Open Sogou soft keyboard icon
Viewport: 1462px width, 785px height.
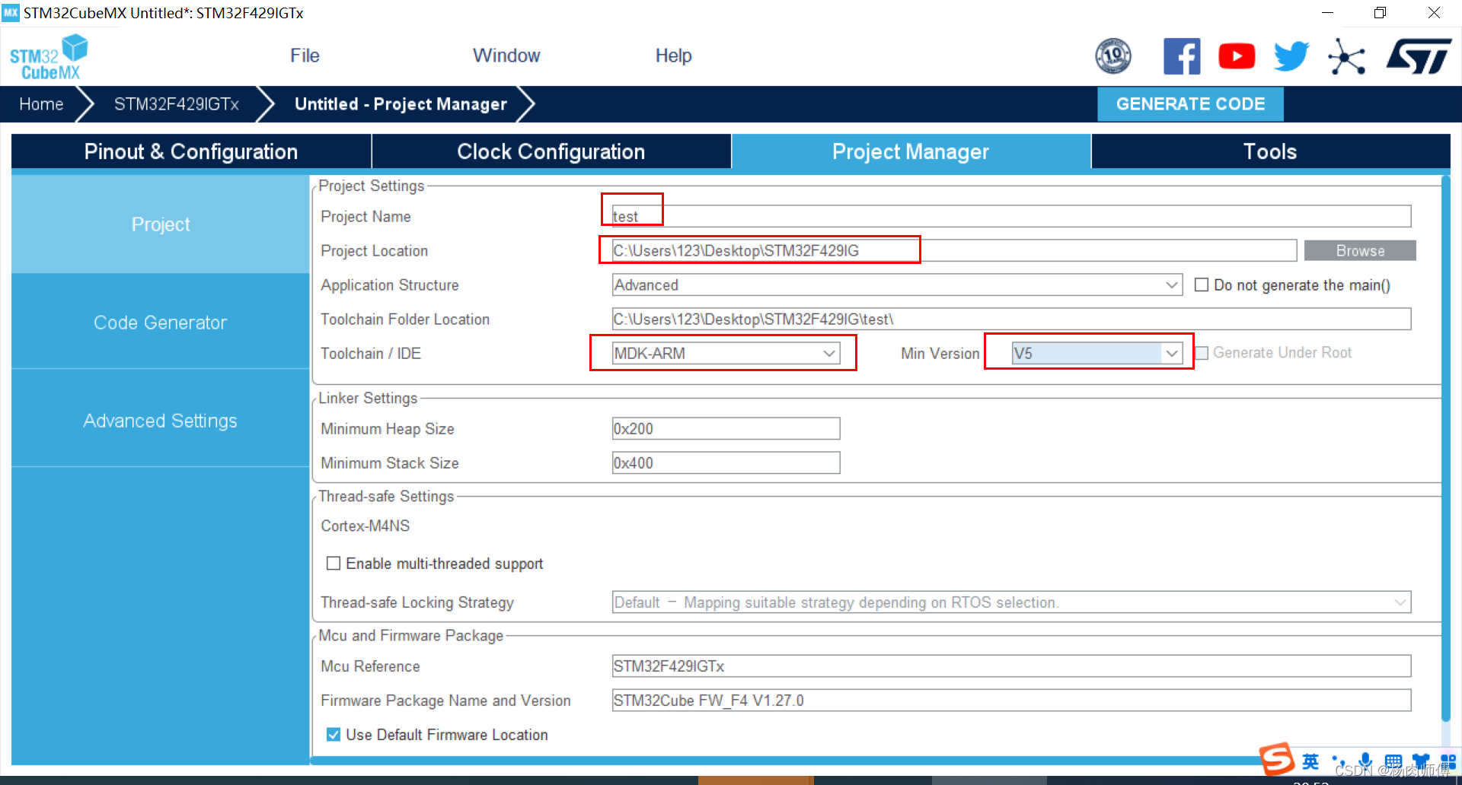[1393, 761]
